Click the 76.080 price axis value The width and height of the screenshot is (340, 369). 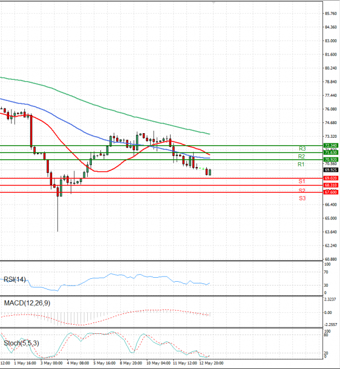(x=331, y=109)
